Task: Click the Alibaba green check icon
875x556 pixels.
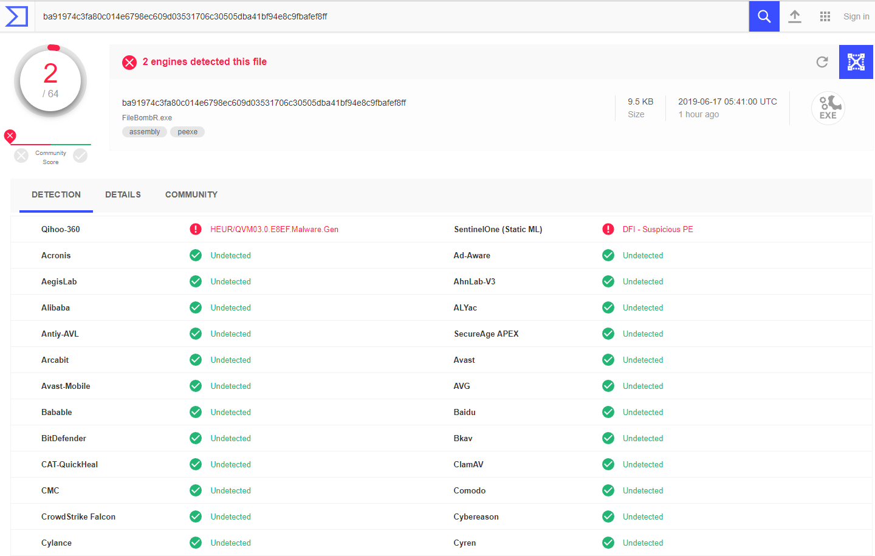Action: click(196, 307)
